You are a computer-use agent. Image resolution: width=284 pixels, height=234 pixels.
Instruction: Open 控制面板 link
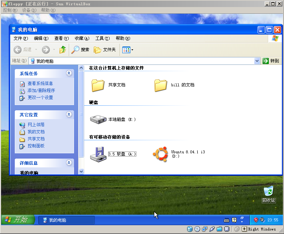pyautogui.click(x=36, y=146)
